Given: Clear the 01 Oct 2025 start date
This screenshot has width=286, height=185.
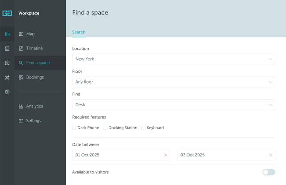Looking at the screenshot, I should point(166,155).
